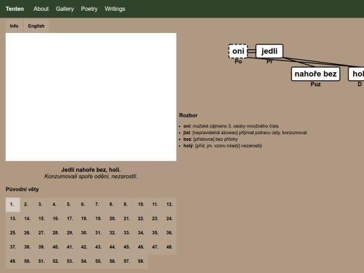Open sentence 17.

(69, 218)
